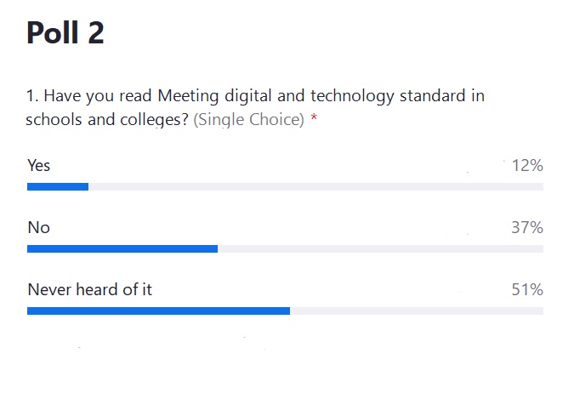
Task: Click the (Single Choice) label
Action: pos(248,119)
